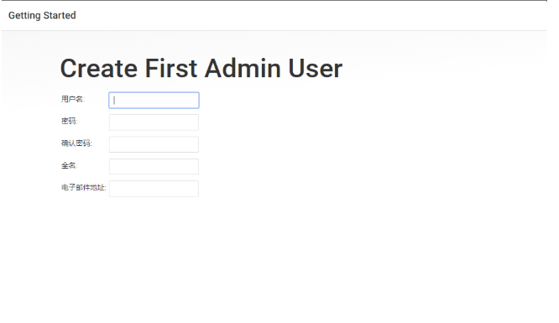Viewport: 559px width, 323px height.
Task: Click into the 密码 password field
Action: pos(154,122)
